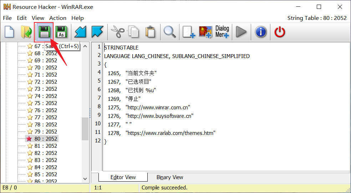Viewport: 351px width, 193px height.
Task: Click the Paste clipboard icon
Action: (151, 32)
